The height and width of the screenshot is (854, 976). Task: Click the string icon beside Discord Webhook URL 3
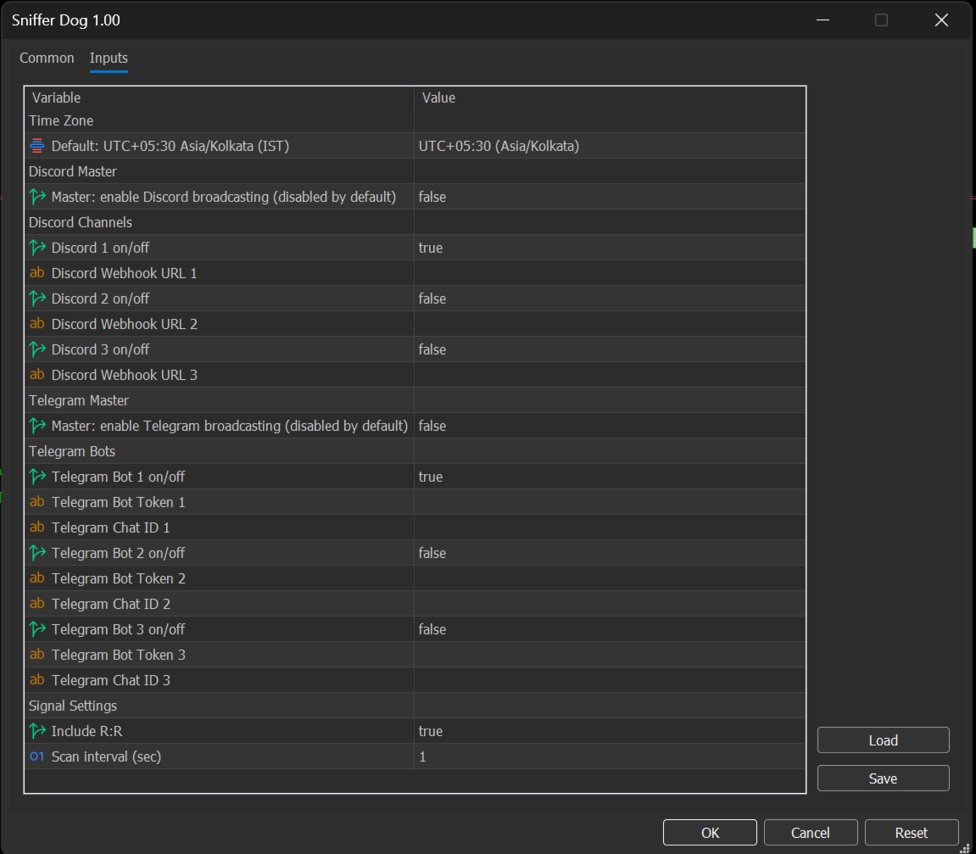pyautogui.click(x=37, y=375)
